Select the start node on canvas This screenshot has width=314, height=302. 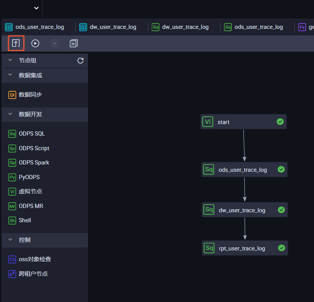[244, 122]
